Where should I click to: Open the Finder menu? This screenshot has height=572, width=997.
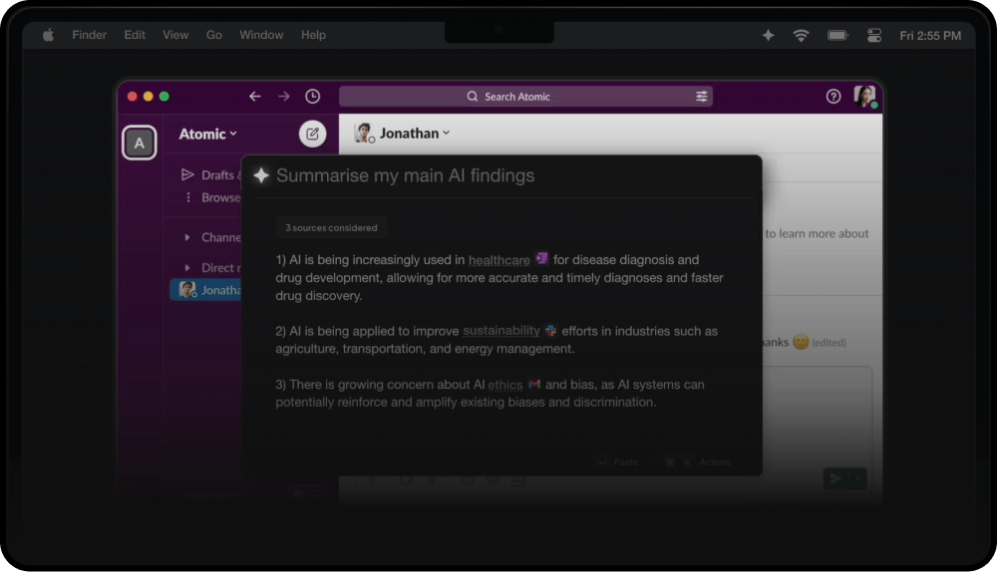click(x=89, y=35)
